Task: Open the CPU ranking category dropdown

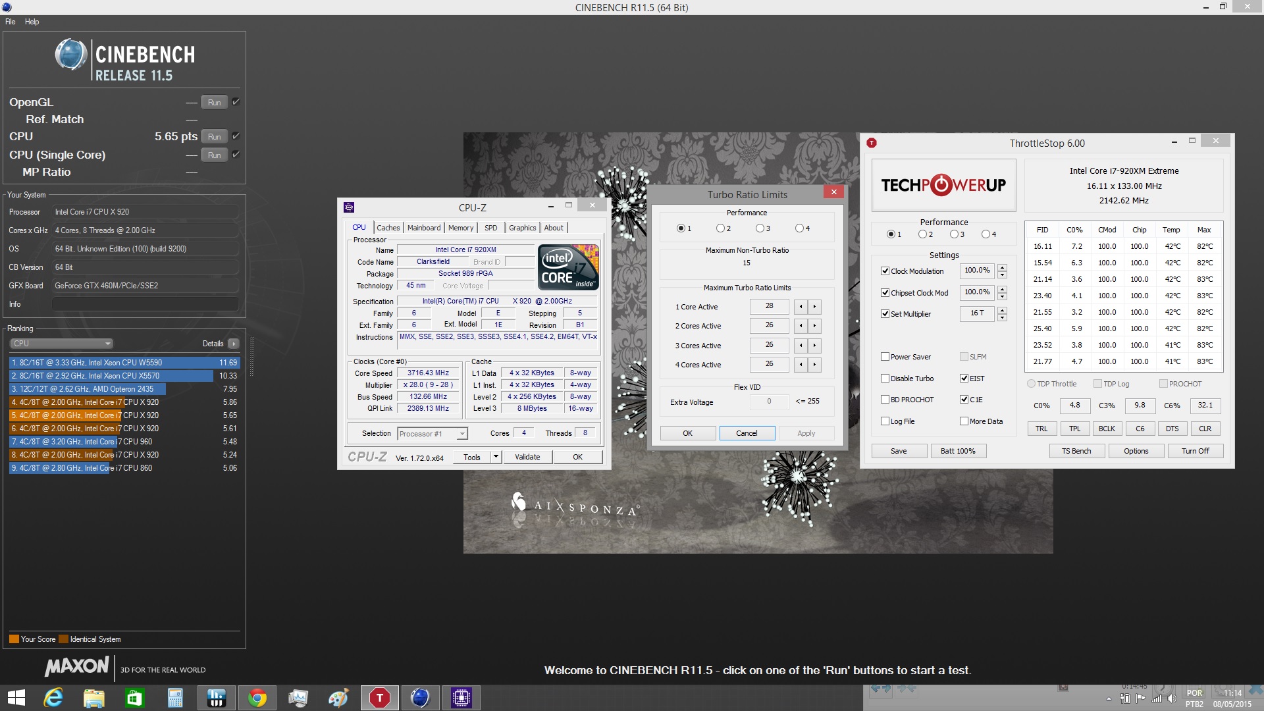Action: tap(62, 344)
